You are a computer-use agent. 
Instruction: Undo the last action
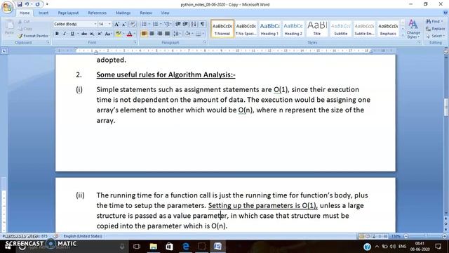[x=27, y=4]
